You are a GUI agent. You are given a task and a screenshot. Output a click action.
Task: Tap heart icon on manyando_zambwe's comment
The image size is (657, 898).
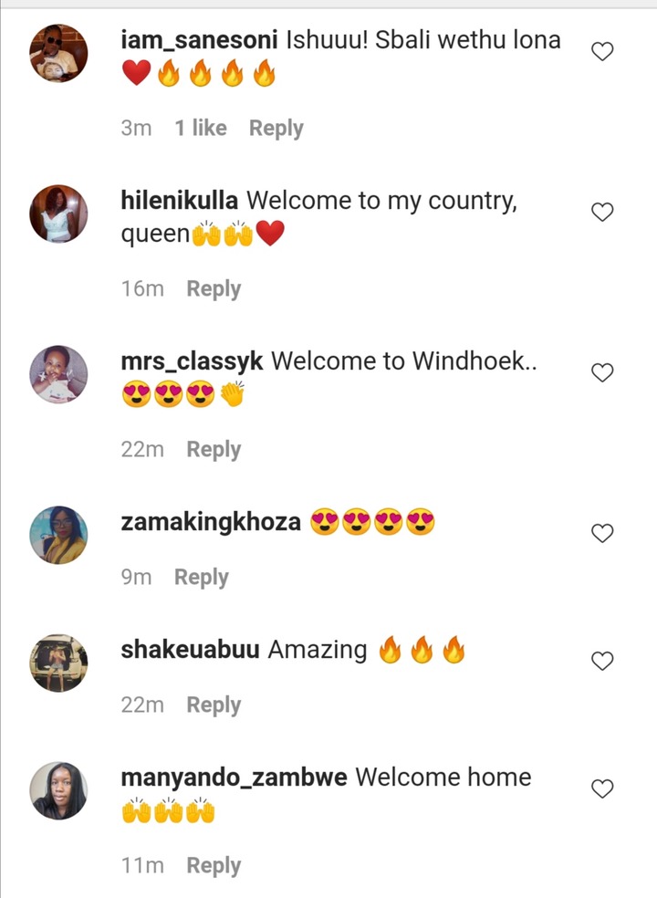pos(602,788)
